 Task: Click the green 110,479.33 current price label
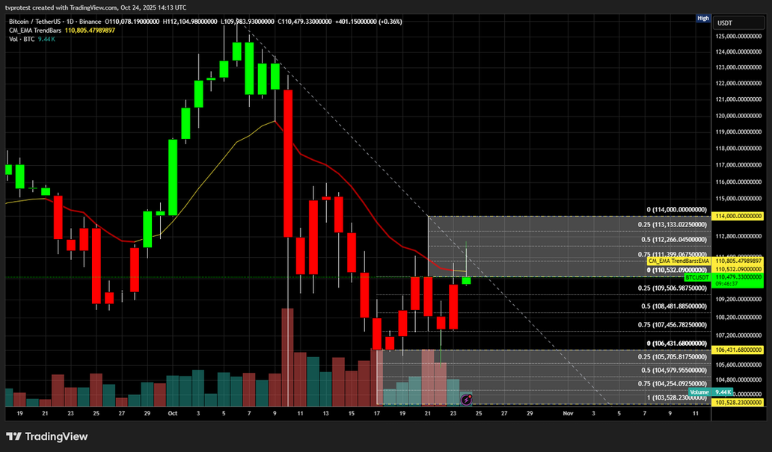pos(739,276)
